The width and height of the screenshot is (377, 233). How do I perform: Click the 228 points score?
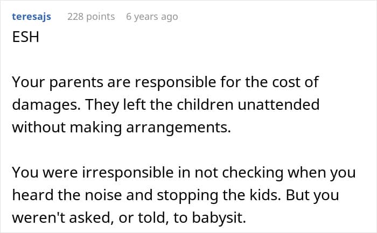click(91, 17)
